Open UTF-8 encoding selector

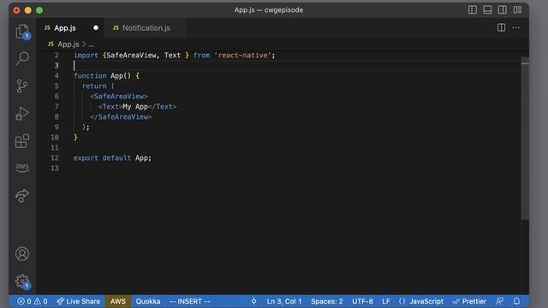pyautogui.click(x=362, y=301)
